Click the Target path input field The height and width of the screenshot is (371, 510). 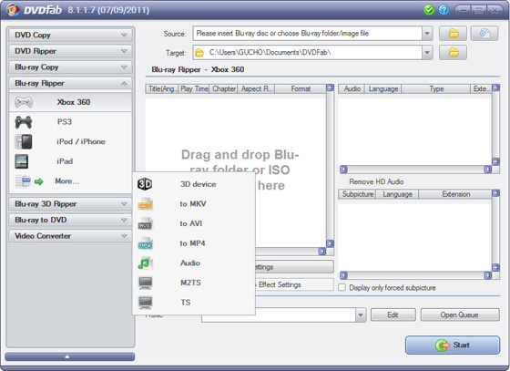[x=308, y=52]
